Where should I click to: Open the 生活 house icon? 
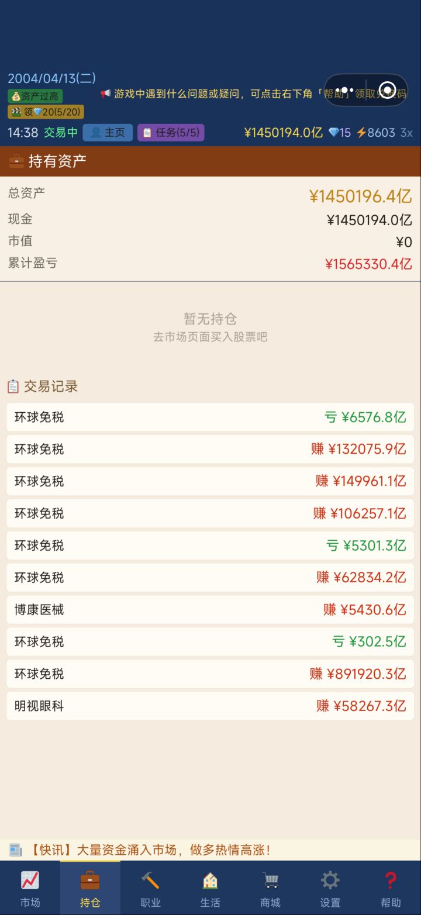(210, 881)
